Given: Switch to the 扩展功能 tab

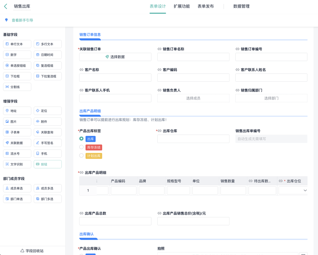Looking at the screenshot, I should (x=182, y=6).
